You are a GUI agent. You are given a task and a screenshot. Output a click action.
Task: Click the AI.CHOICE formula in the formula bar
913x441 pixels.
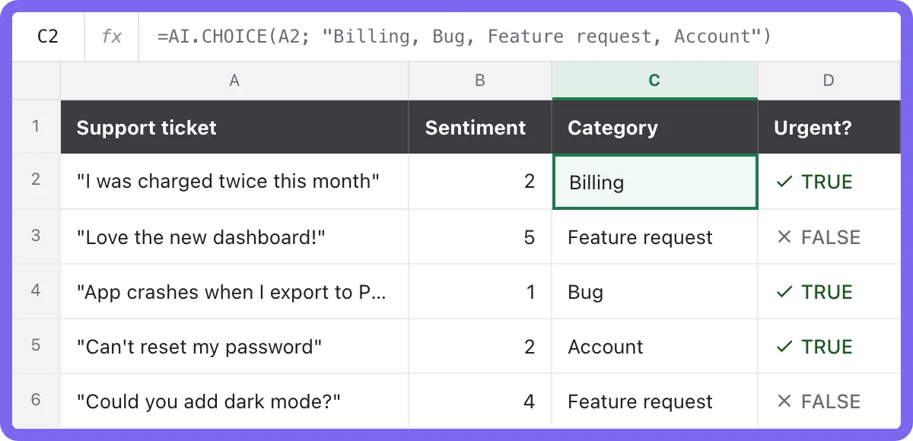pyautogui.click(x=464, y=36)
